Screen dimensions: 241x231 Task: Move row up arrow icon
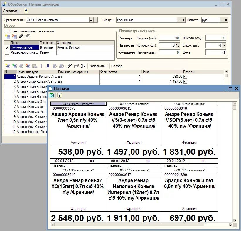(41, 66)
